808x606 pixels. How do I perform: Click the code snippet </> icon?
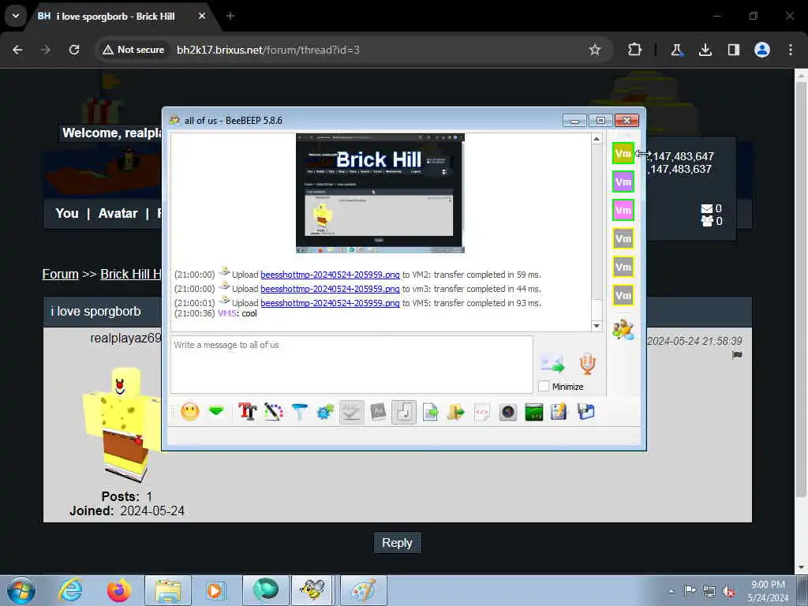482,412
